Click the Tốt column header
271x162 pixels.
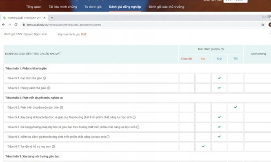[x=235, y=59]
